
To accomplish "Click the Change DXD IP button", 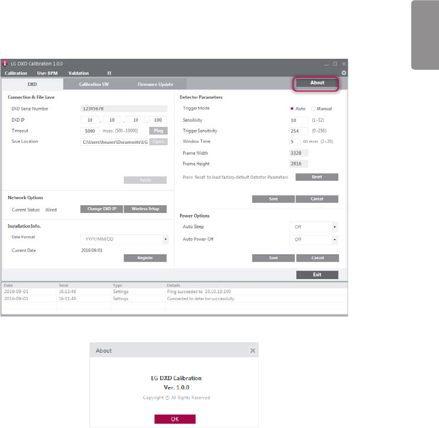I will (102, 209).
